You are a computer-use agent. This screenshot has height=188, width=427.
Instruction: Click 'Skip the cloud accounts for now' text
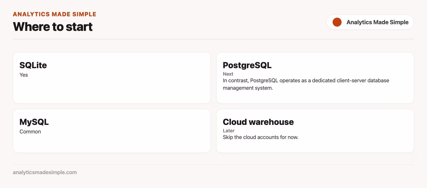[x=260, y=137]
